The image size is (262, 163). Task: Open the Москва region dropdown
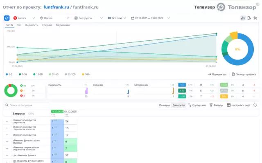pyautogui.click(x=54, y=18)
